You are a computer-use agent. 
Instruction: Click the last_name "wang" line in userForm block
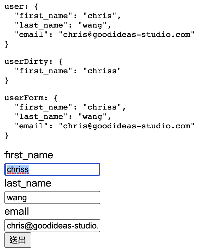(63, 117)
